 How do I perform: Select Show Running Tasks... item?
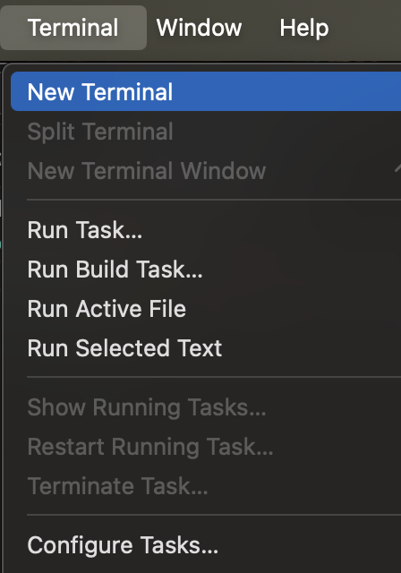(206, 407)
